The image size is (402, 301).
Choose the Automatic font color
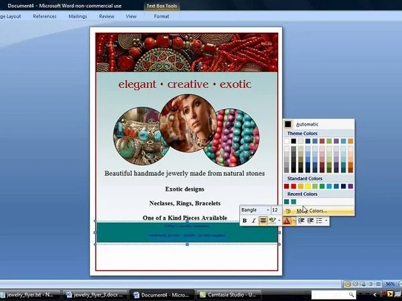tap(319, 124)
